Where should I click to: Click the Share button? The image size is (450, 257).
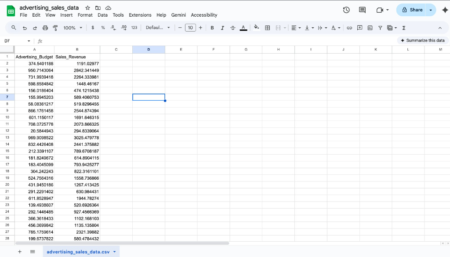point(412,10)
